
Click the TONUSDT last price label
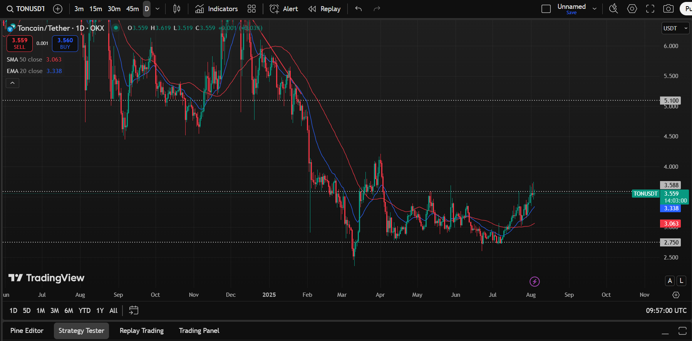pos(646,194)
